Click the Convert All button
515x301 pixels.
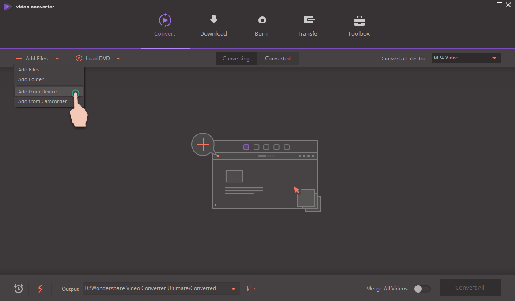click(470, 287)
